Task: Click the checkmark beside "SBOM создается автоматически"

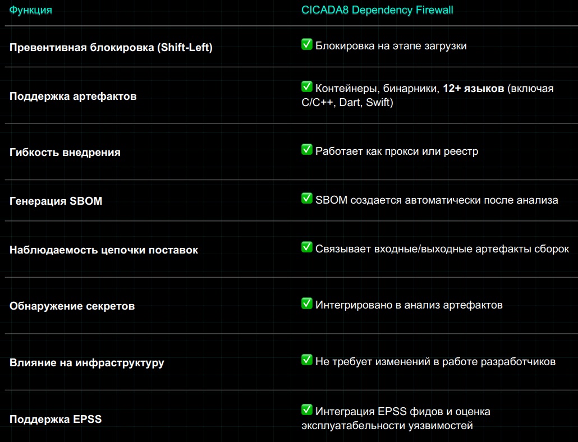Action: click(307, 199)
